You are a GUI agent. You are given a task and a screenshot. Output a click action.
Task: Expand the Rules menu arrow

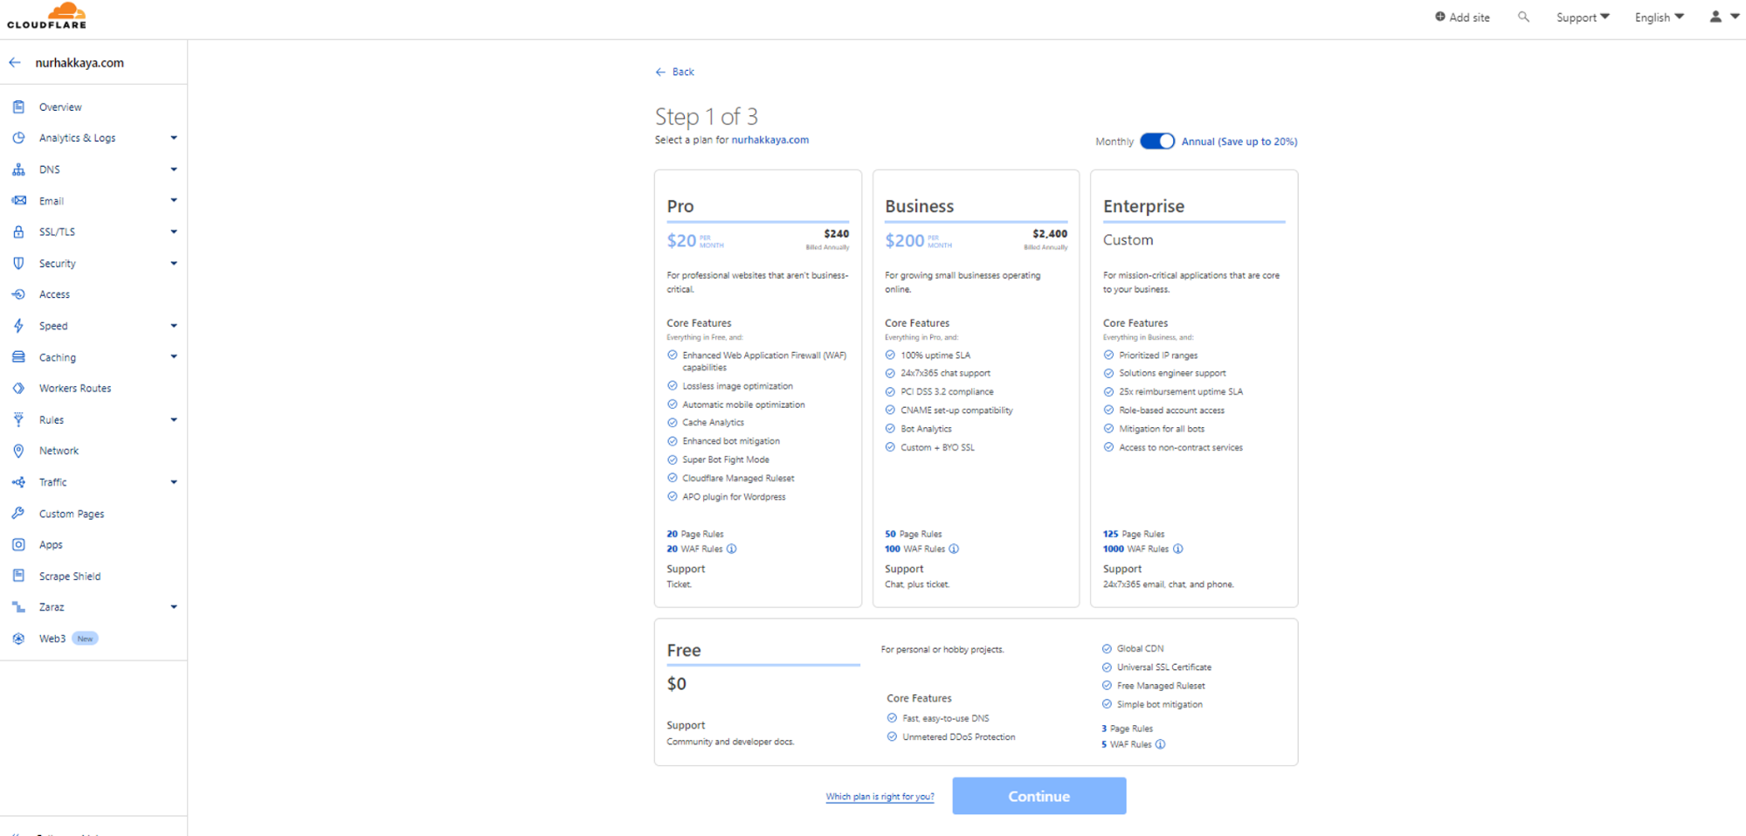(174, 419)
